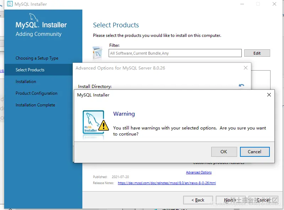This screenshot has width=284, height=210.
Task: Cancel the installer from the bottom bar
Action: pos(263,200)
